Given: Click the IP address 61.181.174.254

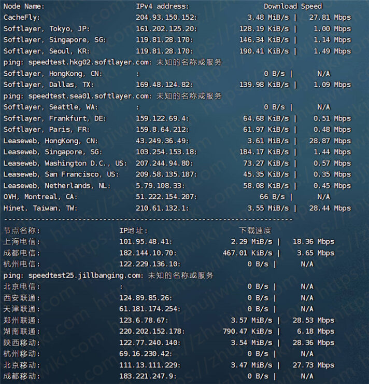Looking at the screenshot, I should (x=150, y=309).
